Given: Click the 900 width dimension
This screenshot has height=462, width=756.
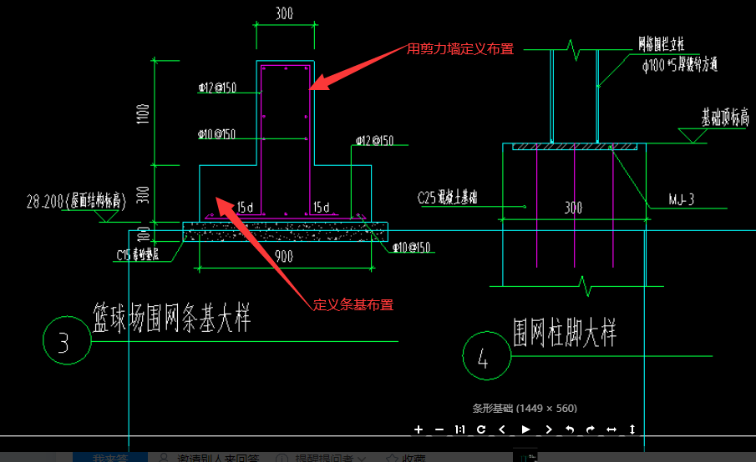Looking at the screenshot, I should point(284,257).
